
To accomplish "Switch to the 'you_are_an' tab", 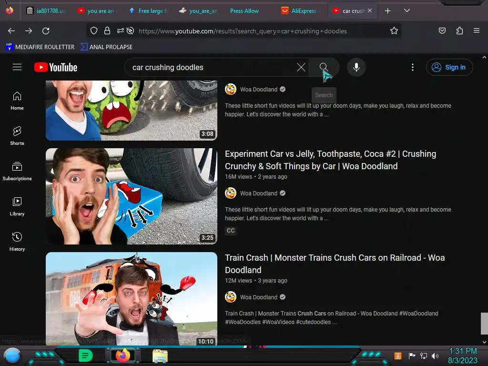I will click(199, 11).
